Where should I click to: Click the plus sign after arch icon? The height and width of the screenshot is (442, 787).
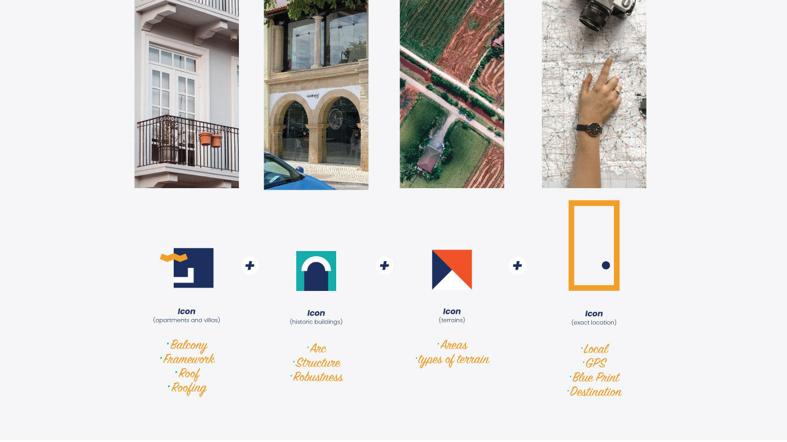click(x=385, y=265)
